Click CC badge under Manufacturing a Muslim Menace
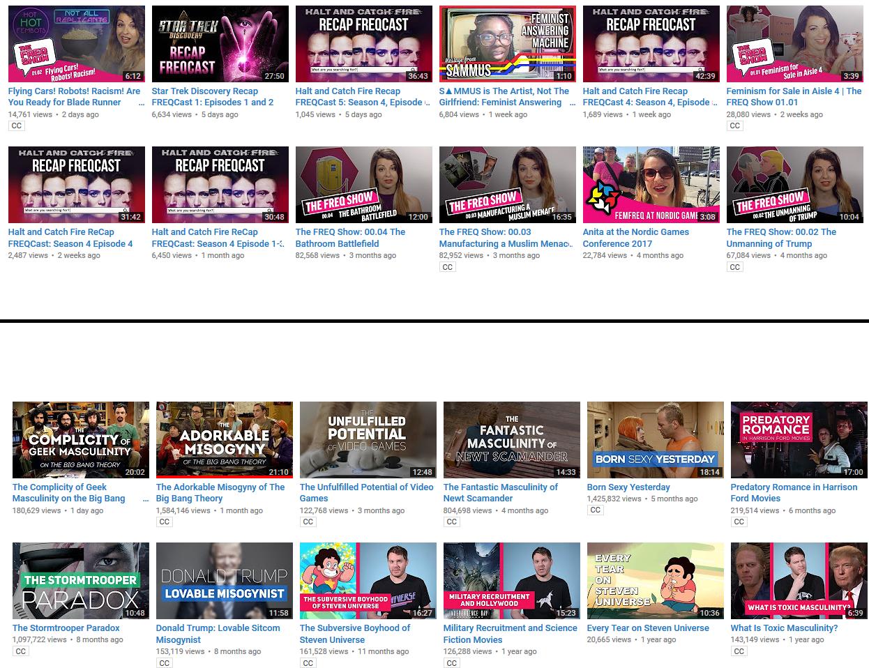 448,267
